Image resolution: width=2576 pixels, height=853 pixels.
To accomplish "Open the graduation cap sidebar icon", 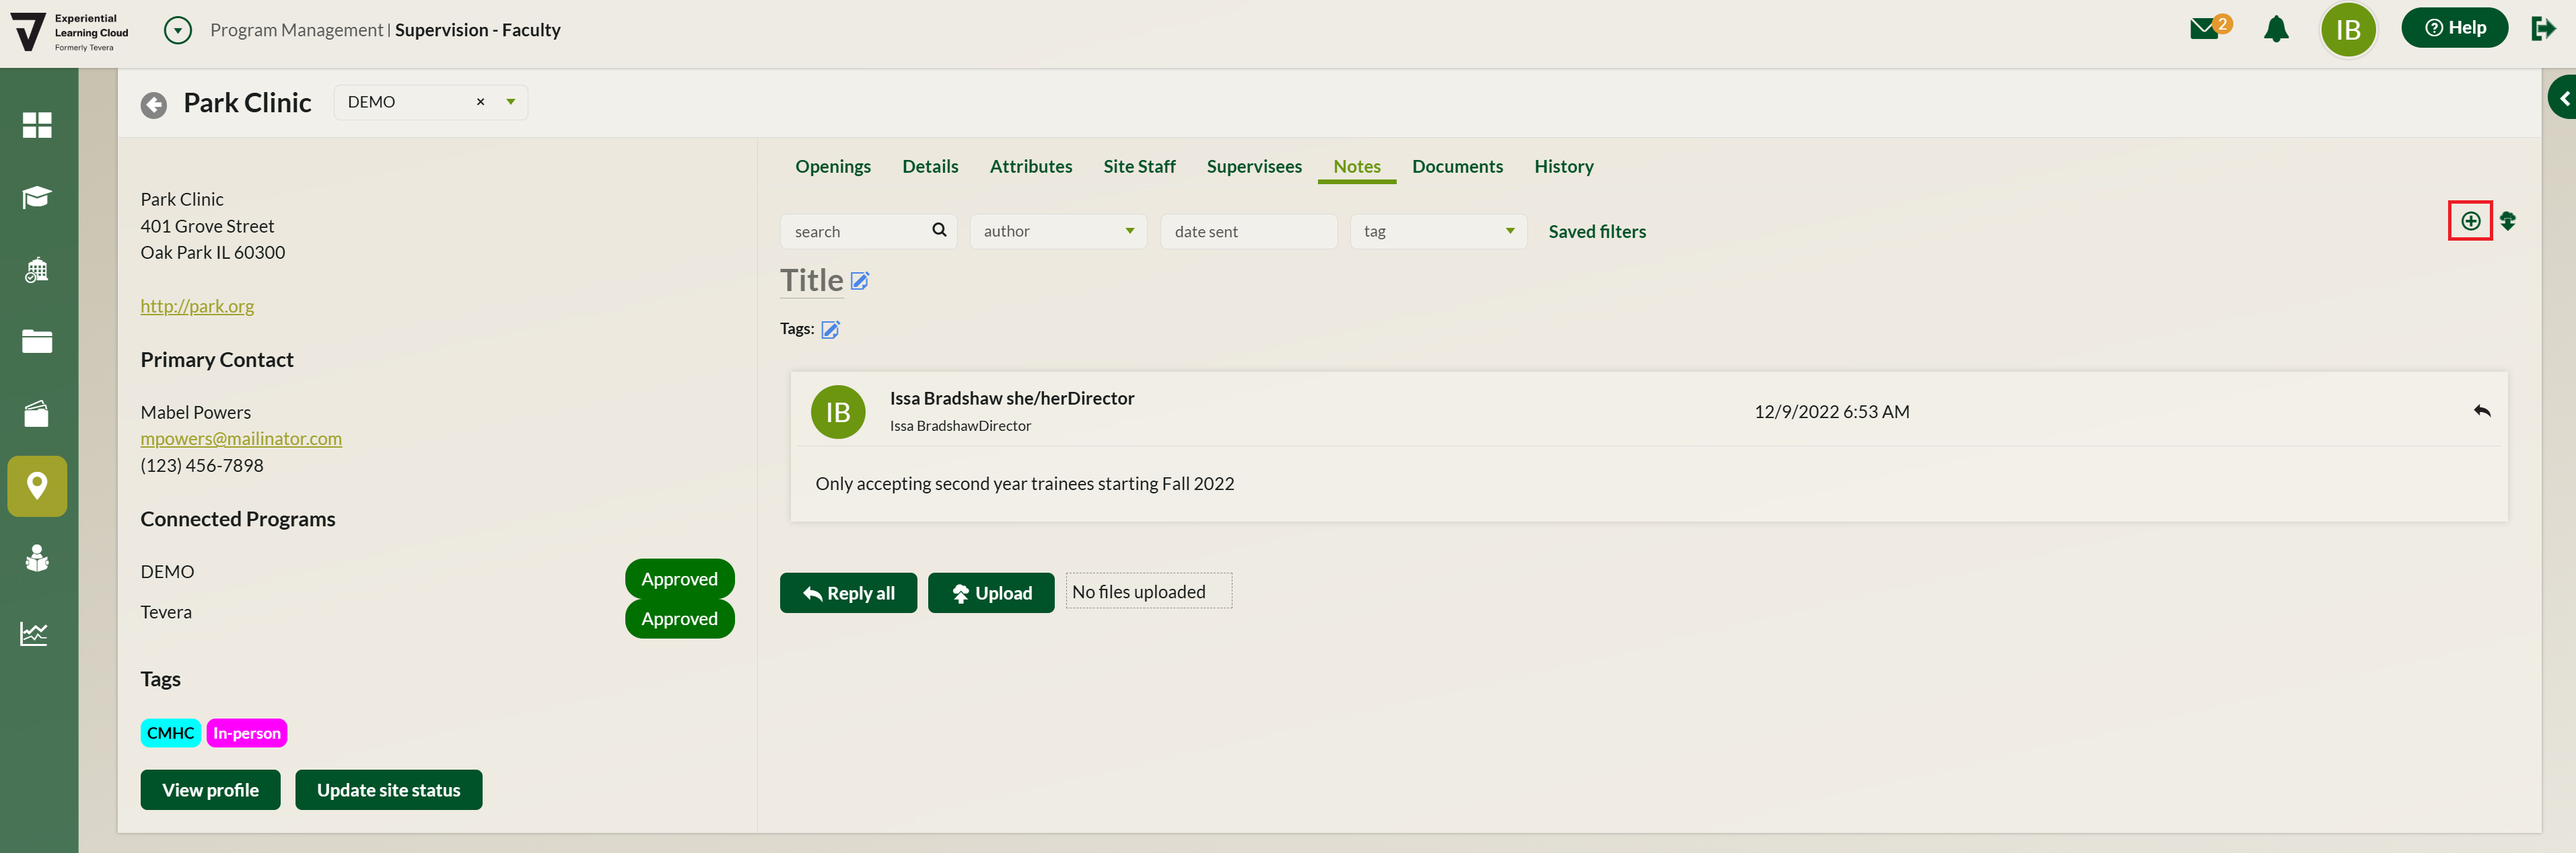I will pos(37,197).
